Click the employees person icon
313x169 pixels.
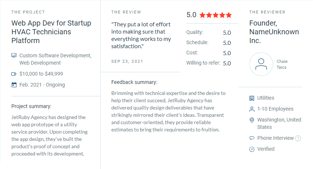[x=251, y=109]
